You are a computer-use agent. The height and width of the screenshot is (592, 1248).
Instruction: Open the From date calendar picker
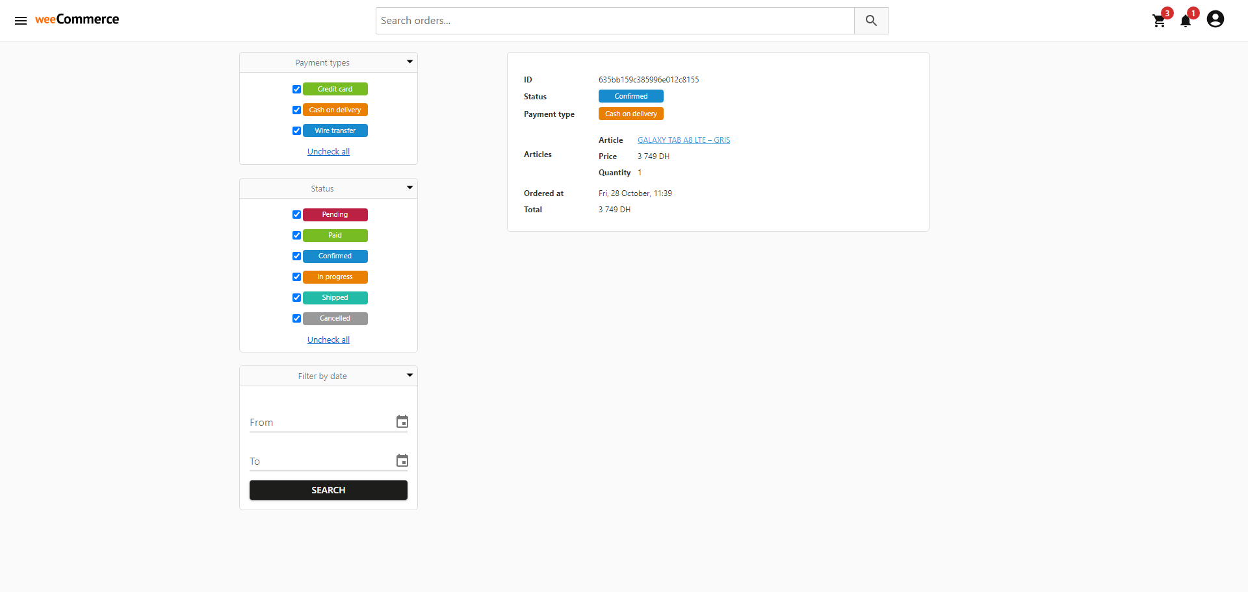402,422
